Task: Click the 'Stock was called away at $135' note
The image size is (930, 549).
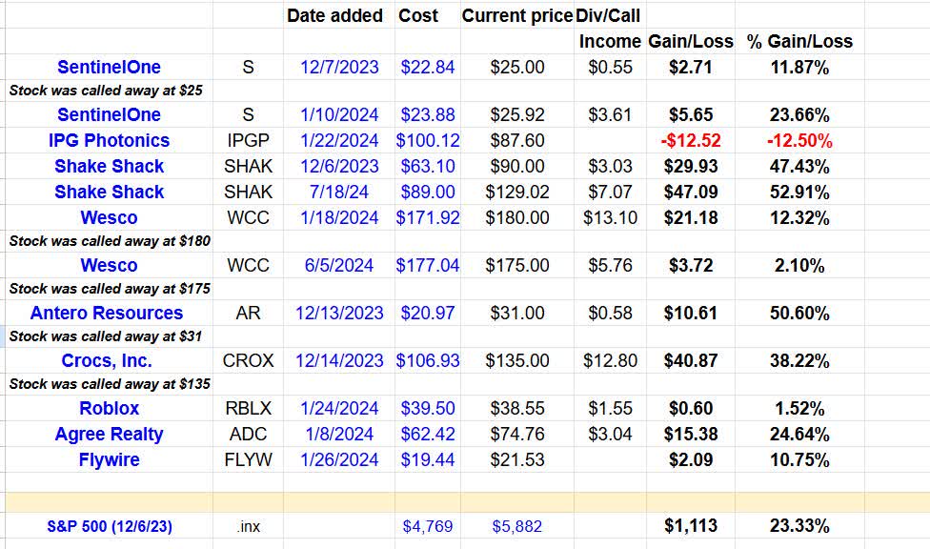Action: pyautogui.click(x=110, y=384)
